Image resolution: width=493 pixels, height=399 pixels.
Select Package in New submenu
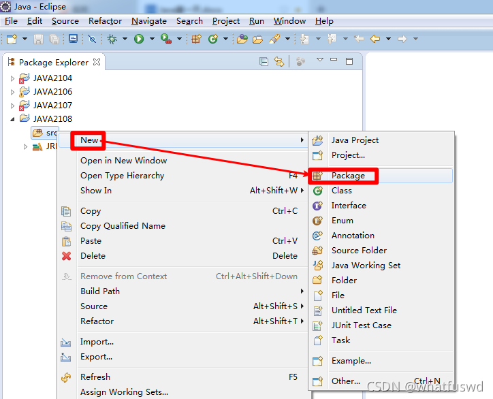click(x=381, y=176)
